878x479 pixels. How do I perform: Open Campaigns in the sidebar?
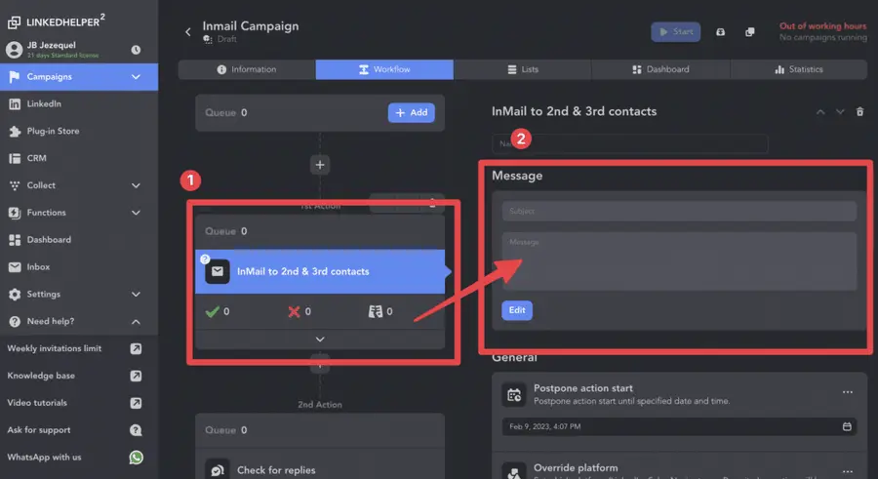point(79,77)
